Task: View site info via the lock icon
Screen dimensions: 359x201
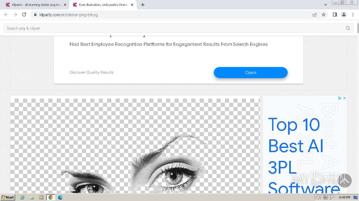Action: (35, 15)
